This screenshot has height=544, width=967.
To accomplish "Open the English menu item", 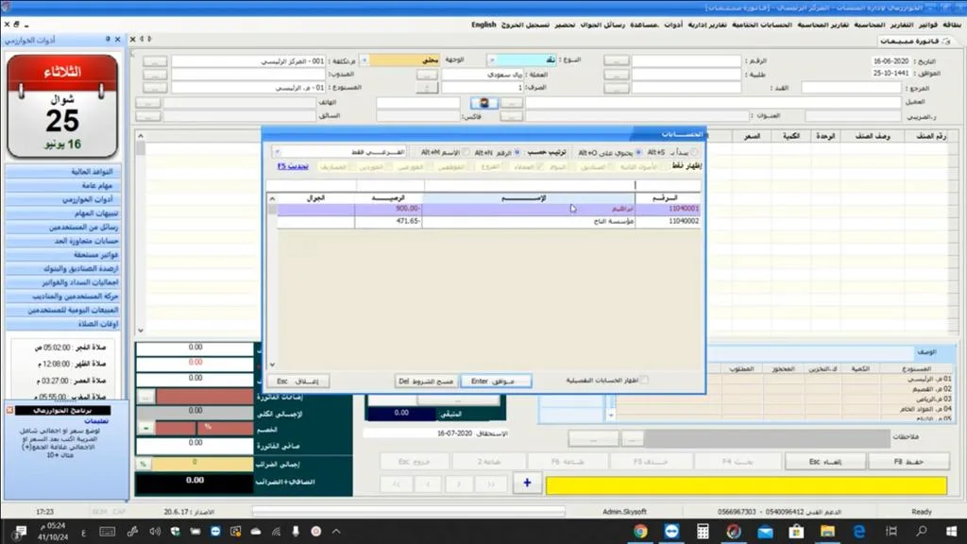I will click(x=483, y=25).
